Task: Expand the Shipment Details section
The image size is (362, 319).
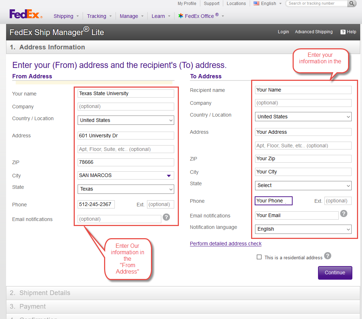Action: pos(45,293)
